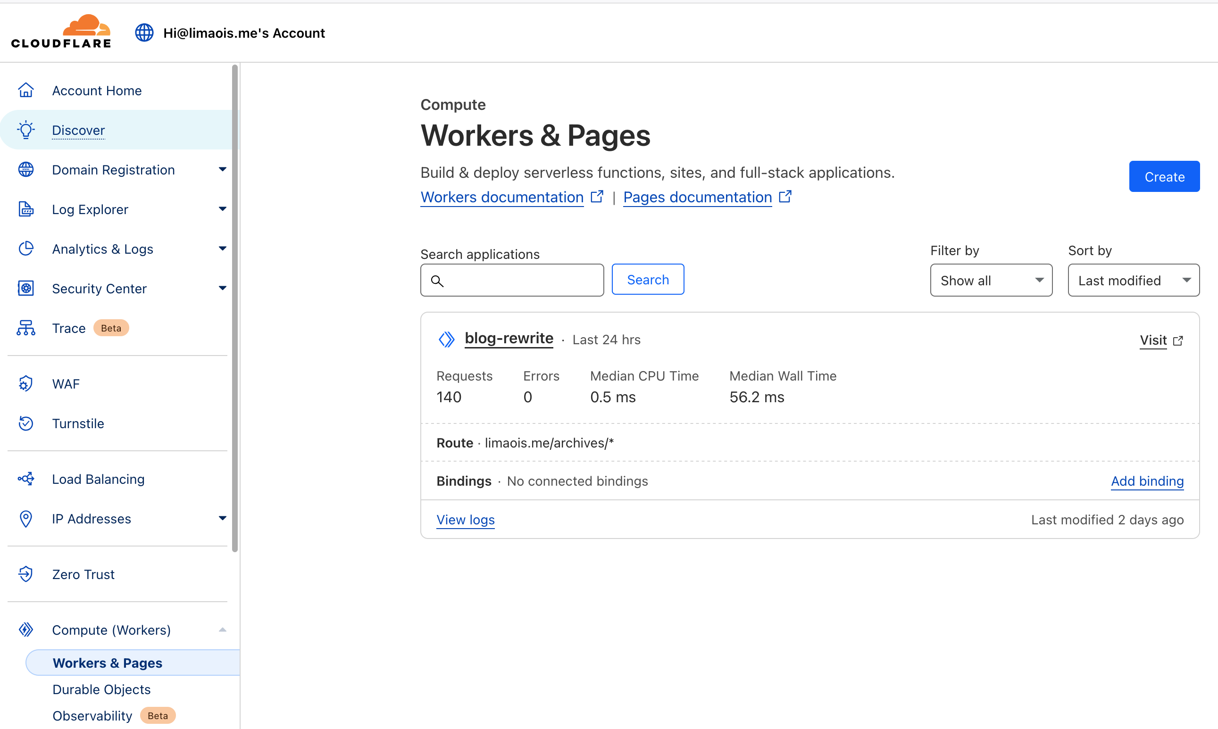Open the Sort by Last modified dropdown
The image size is (1218, 729).
pyautogui.click(x=1134, y=280)
